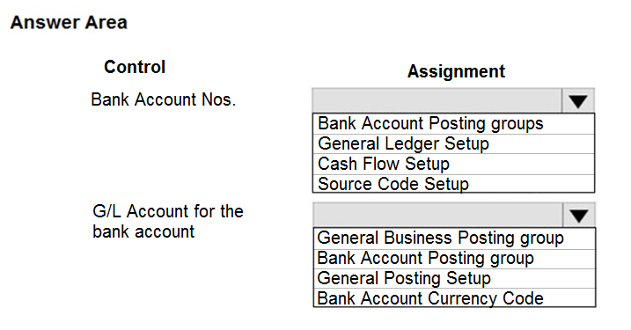Click the G/L Account selection field
The image size is (631, 330).
pyautogui.click(x=438, y=216)
